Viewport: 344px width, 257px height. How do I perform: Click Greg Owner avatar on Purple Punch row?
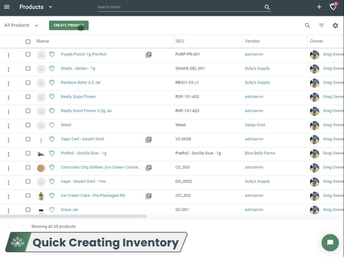[314, 55]
